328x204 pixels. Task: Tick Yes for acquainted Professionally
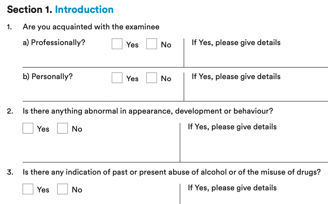[x=117, y=44]
